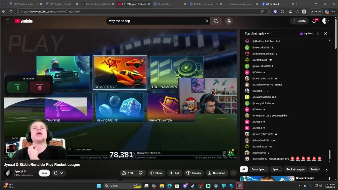The width and height of the screenshot is (338, 190).
Task: Start voice search with microphone icon
Action: click(229, 21)
